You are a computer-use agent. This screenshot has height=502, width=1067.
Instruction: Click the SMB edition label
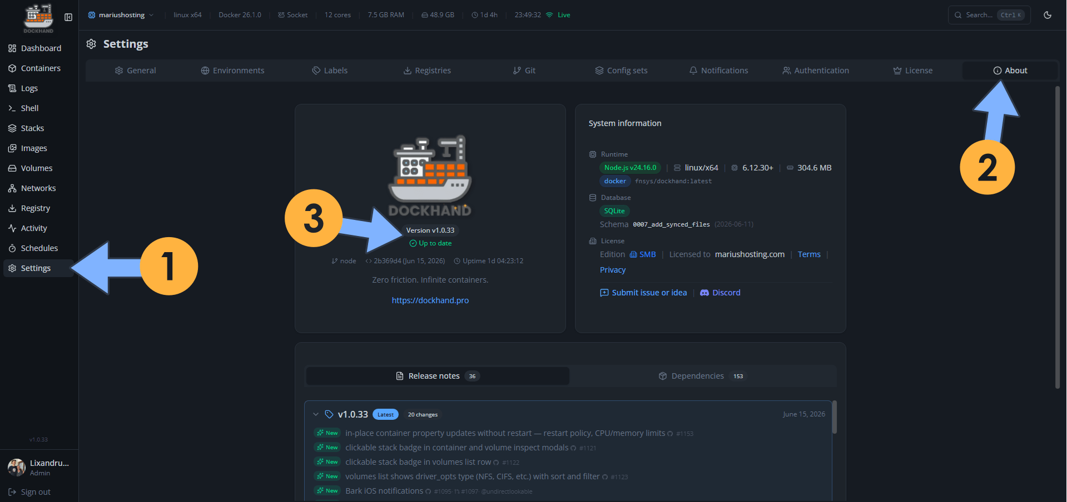(643, 254)
